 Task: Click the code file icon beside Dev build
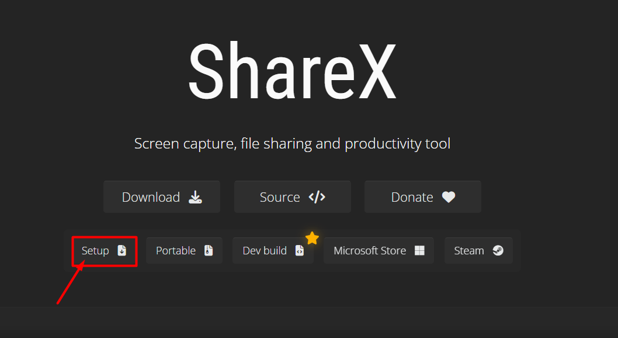[300, 250]
